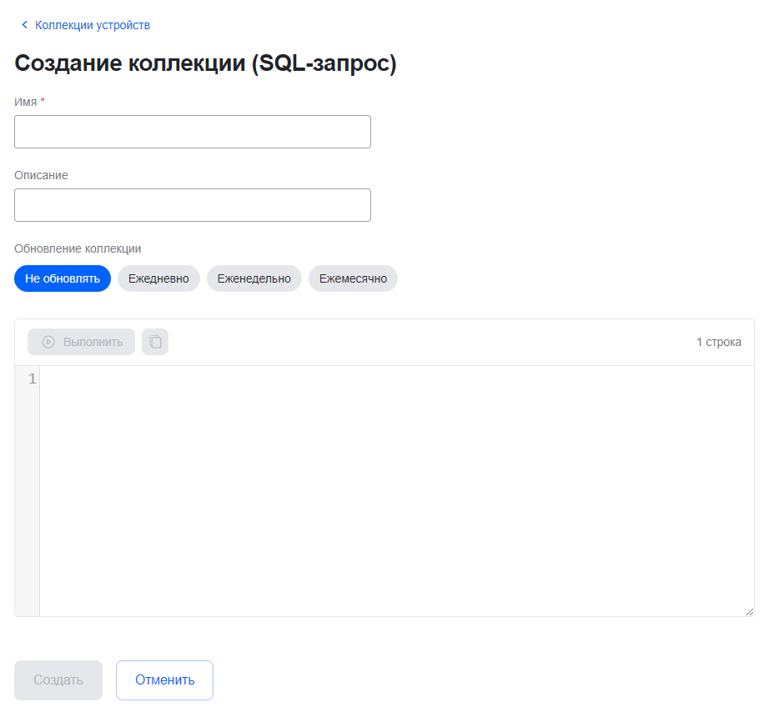The height and width of the screenshot is (707, 769).
Task: Click the Создать button
Action: 58,680
